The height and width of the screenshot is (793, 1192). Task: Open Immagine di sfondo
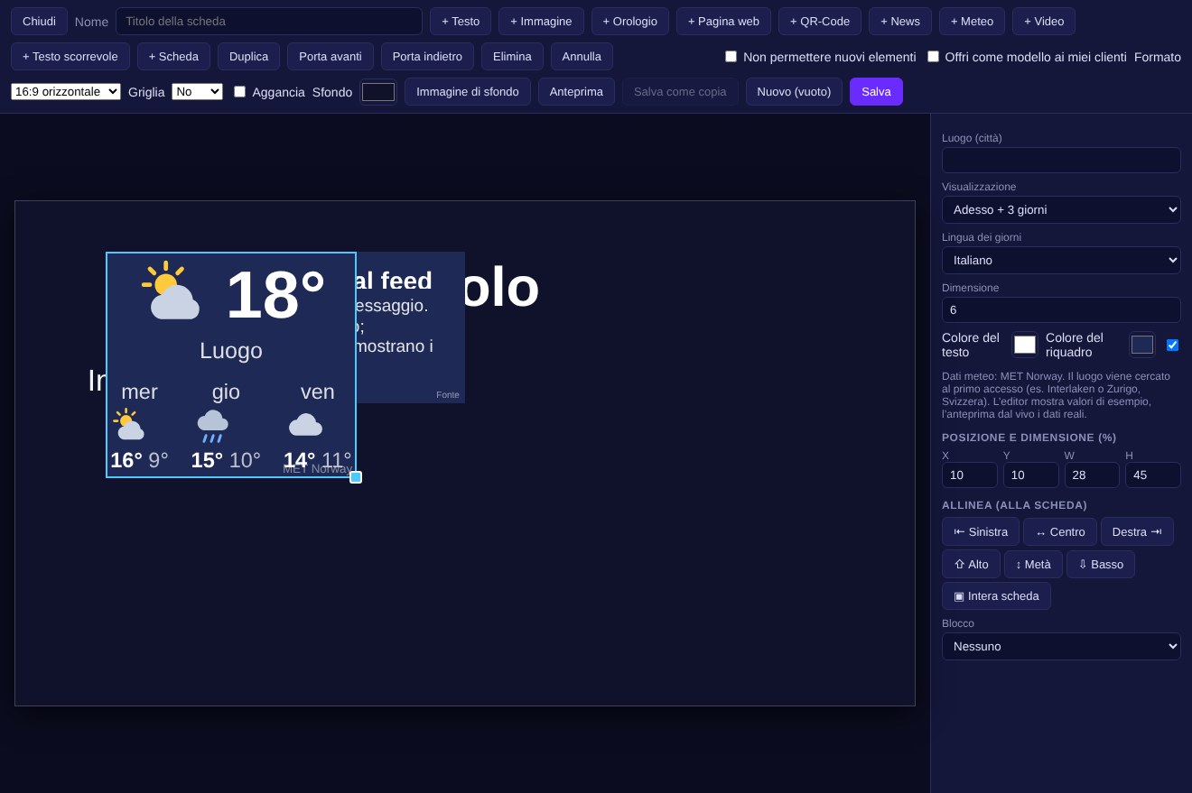pos(468,91)
